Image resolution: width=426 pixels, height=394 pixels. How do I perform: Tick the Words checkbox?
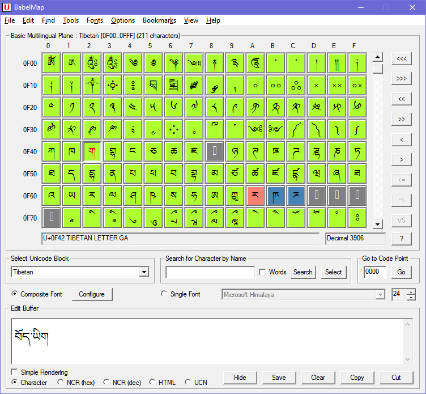262,272
